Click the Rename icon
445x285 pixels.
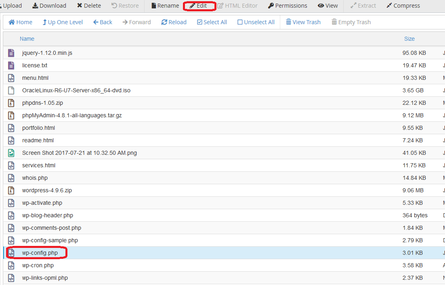coord(164,6)
